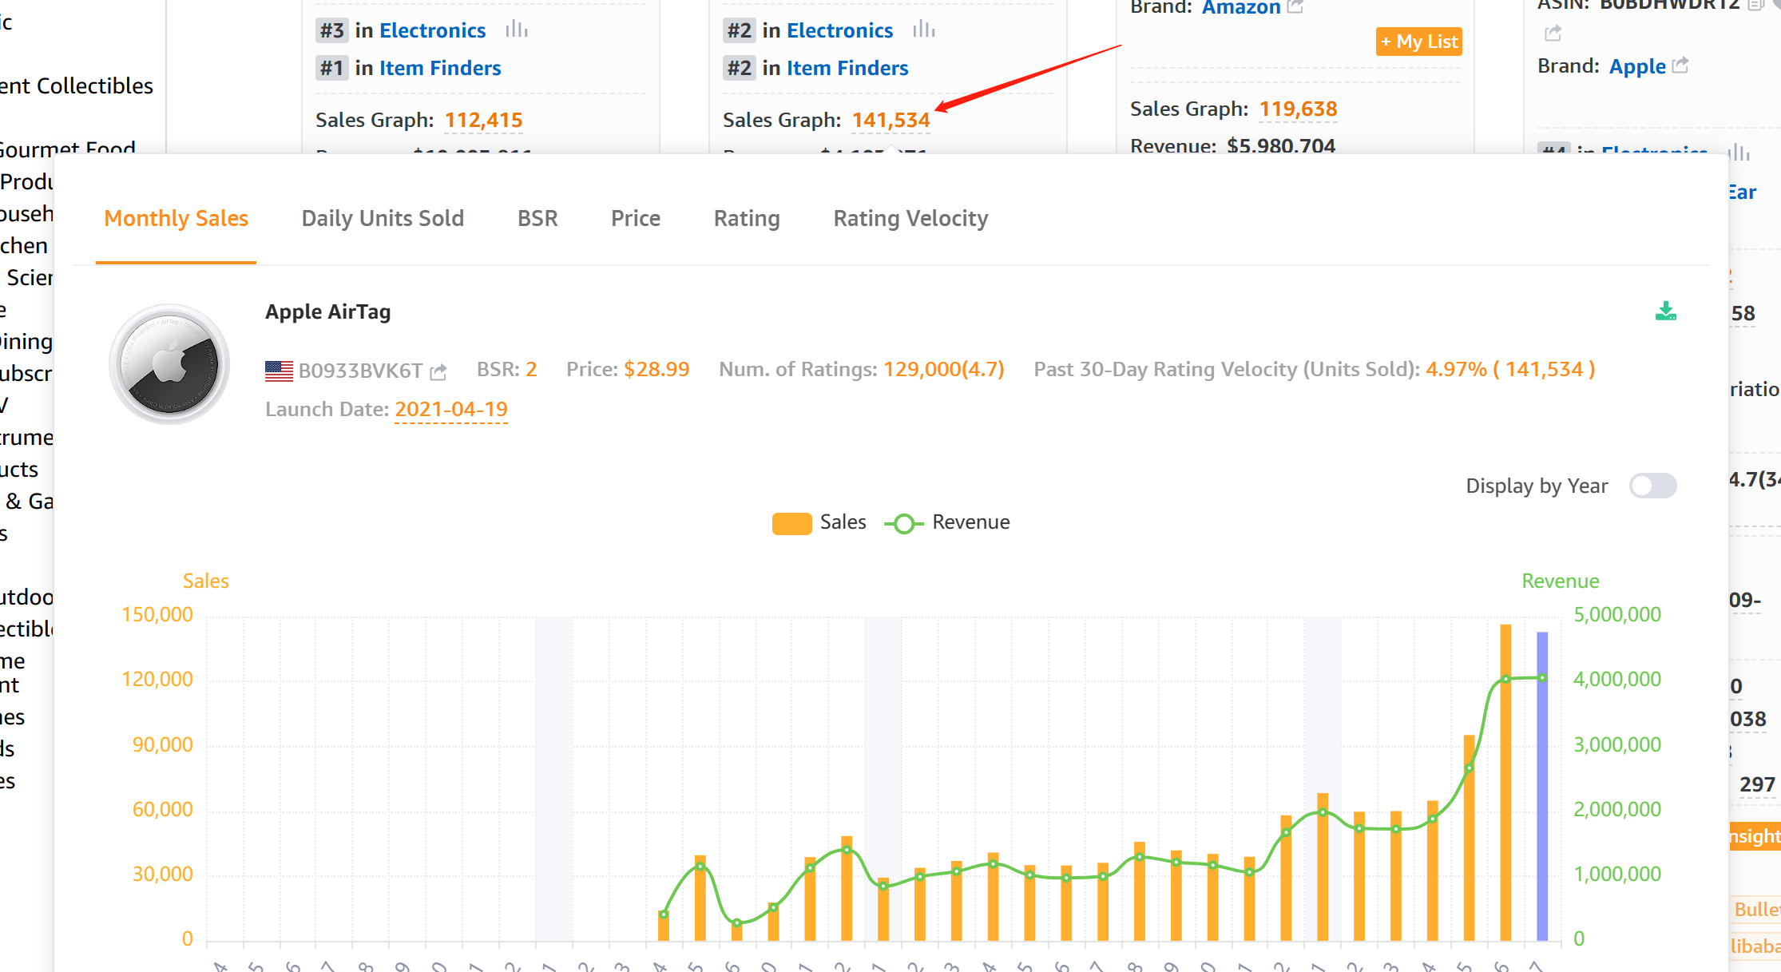Open sales graph value 119,638
This screenshot has width=1781, height=972.
1298,109
